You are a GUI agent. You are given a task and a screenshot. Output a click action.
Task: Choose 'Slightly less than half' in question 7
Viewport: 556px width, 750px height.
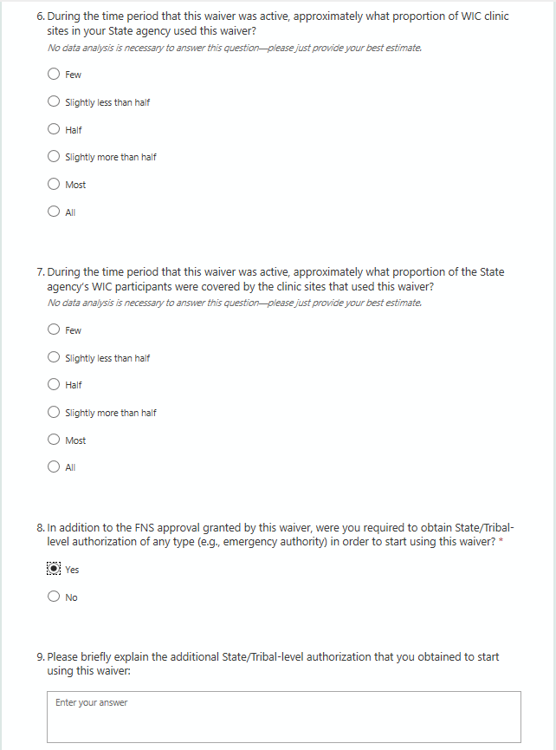54,358
